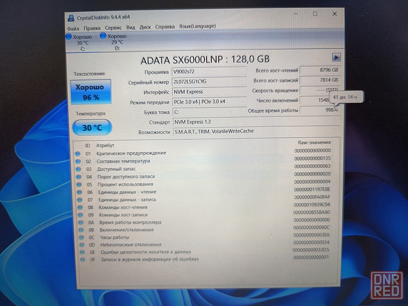Click the 30 °C temperature button
The height and width of the screenshot is (306, 408).
tap(92, 128)
